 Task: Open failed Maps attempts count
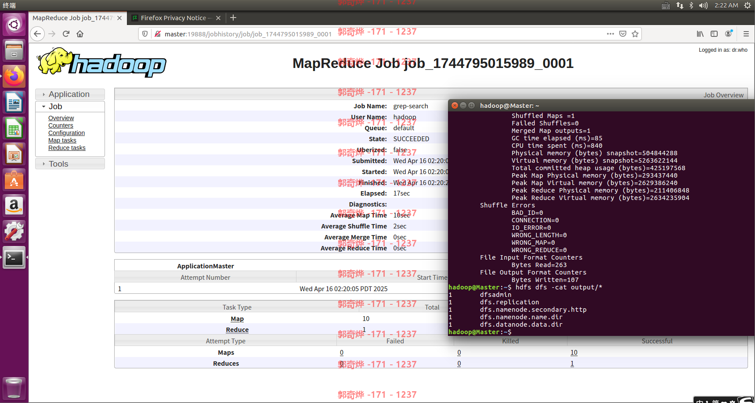[342, 353]
